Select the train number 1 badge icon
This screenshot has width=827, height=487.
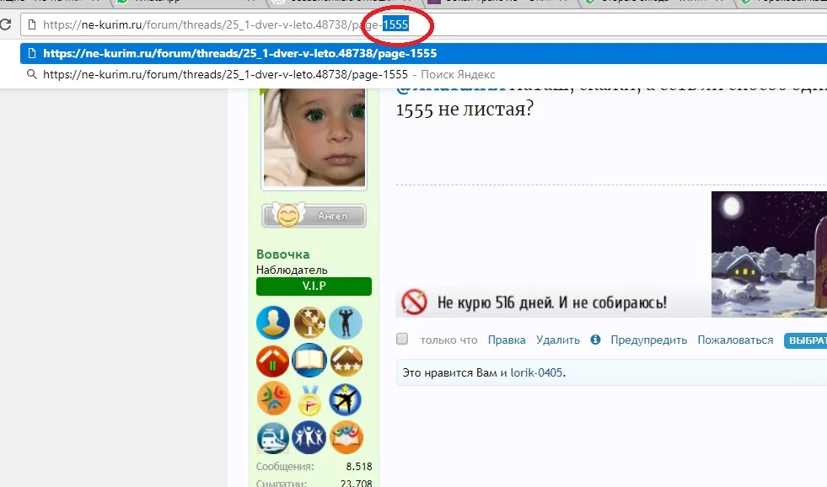[x=273, y=437]
